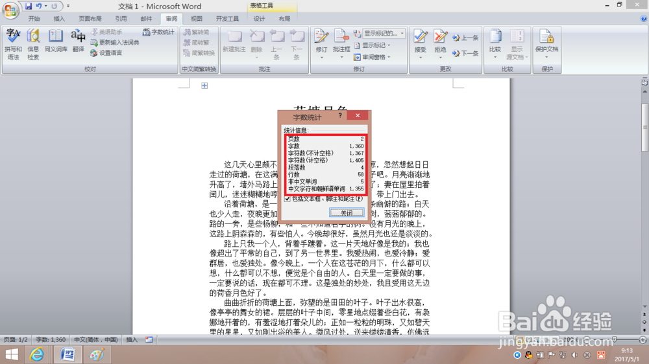Open the Research (信息检索) tool
The height and width of the screenshot is (364, 649).
point(33,45)
